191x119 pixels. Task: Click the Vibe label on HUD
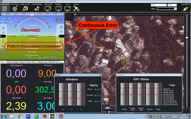click(39, 57)
